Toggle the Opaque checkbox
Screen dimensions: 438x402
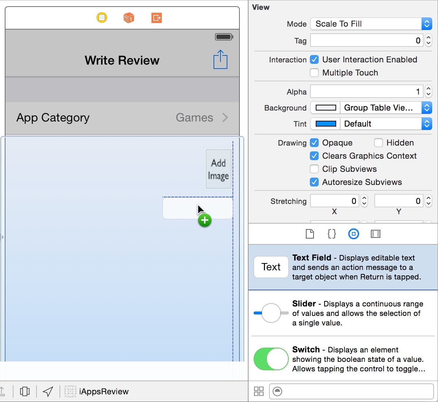[x=314, y=143]
